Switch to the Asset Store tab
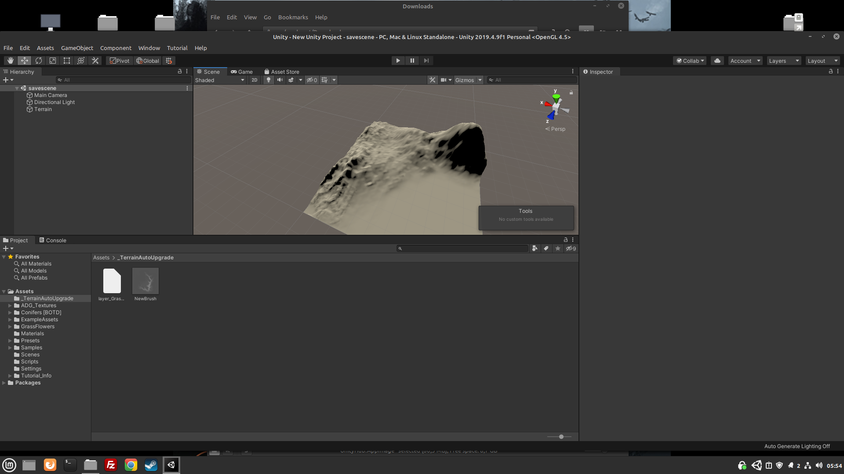Viewport: 844px width, 474px height. pyautogui.click(x=282, y=72)
